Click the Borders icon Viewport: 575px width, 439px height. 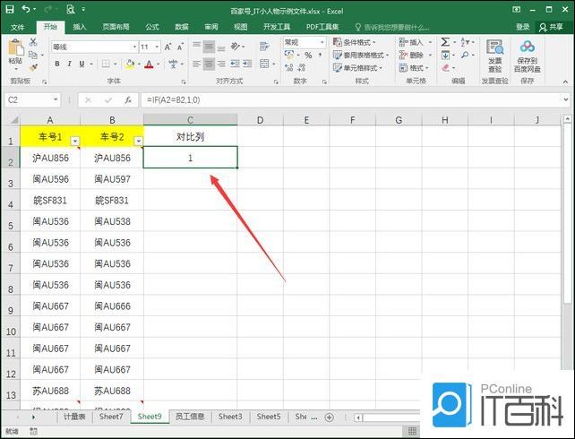[x=106, y=64]
